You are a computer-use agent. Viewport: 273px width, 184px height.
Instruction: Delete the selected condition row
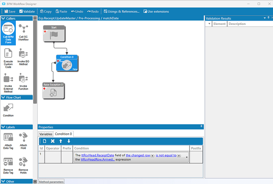point(53,141)
